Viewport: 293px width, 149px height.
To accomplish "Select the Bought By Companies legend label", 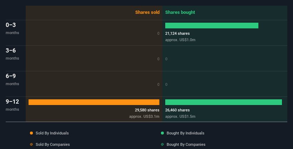I will [186, 144].
